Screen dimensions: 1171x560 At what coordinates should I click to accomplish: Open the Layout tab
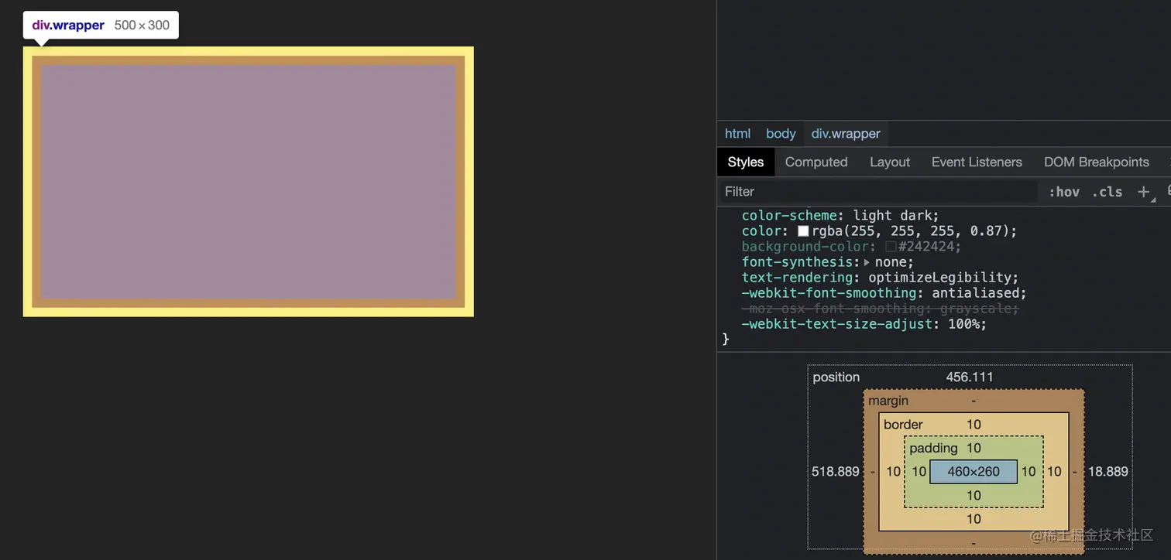[x=889, y=162]
